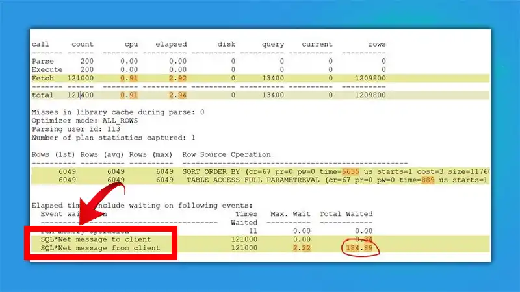The image size is (520, 292).
Task: Click the 'rows' column header
Action: [377, 44]
